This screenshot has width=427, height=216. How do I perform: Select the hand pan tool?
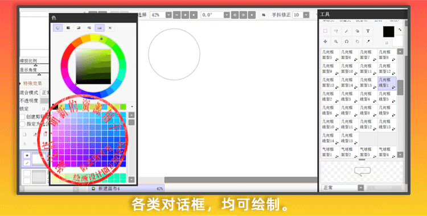[x=357, y=41]
